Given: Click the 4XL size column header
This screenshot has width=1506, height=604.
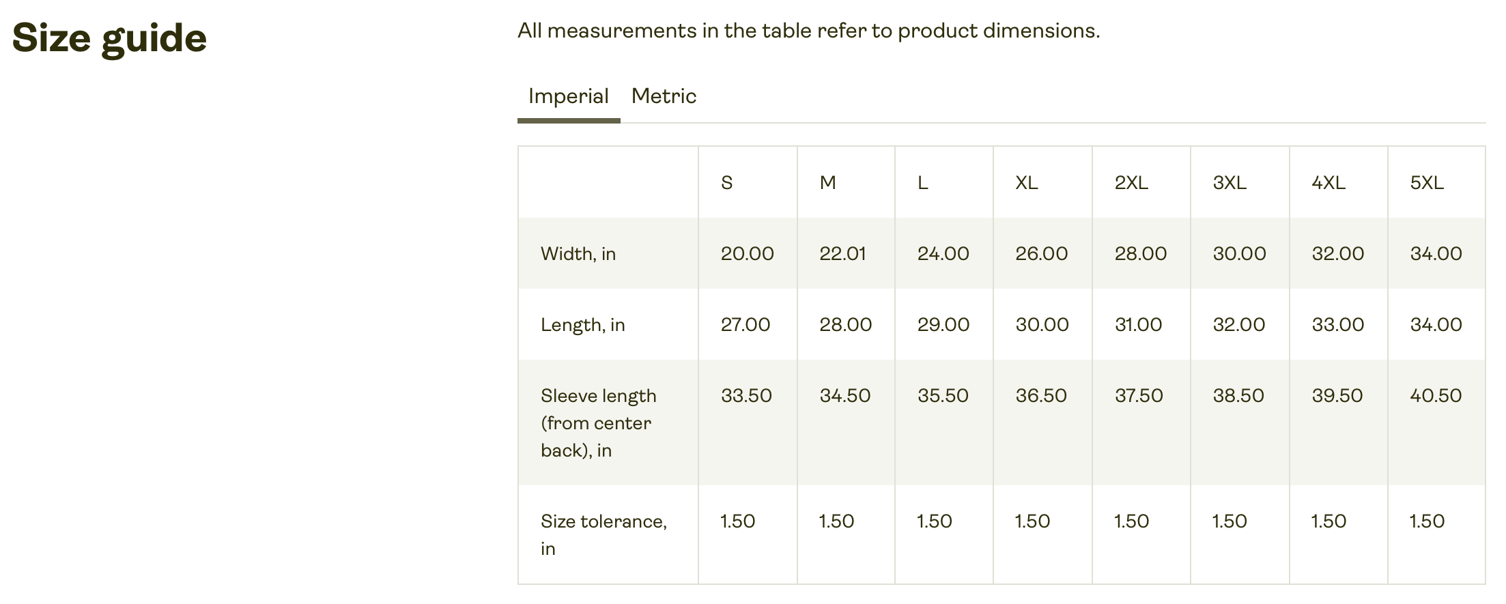Looking at the screenshot, I should 1329,183.
